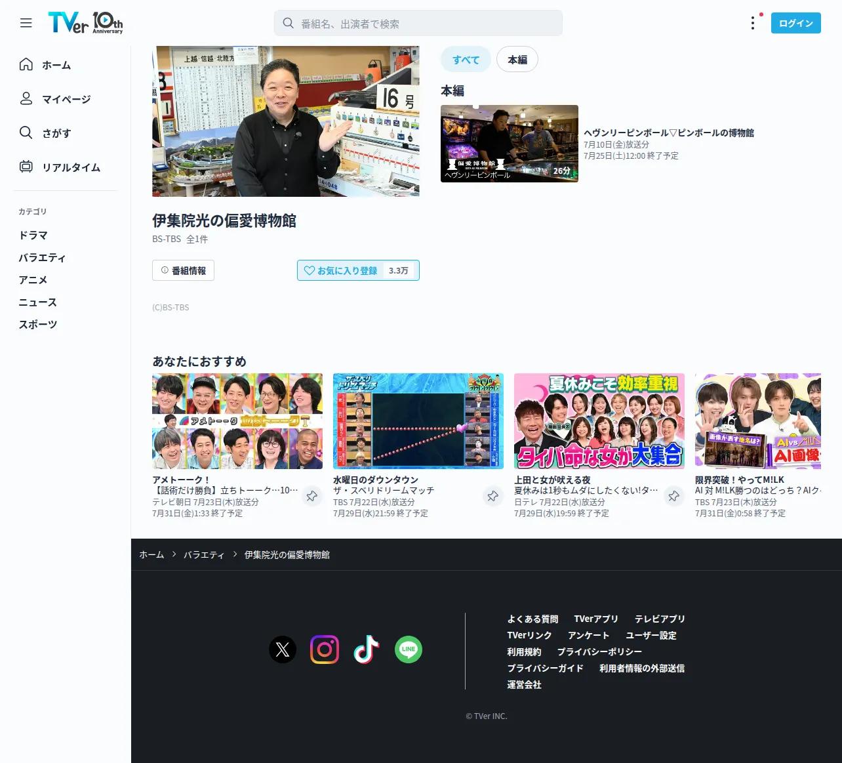Open ドラマ category

pos(33,235)
